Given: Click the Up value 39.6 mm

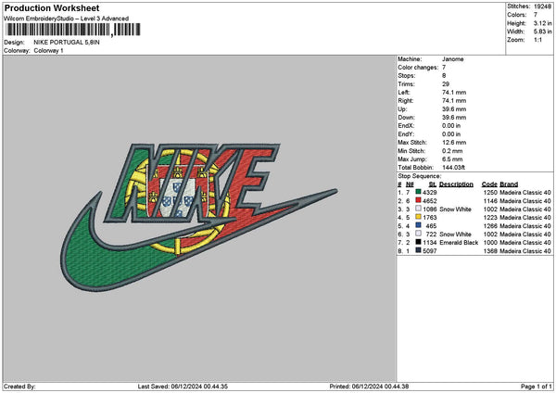Looking at the screenshot, I should pyautogui.click(x=454, y=109).
